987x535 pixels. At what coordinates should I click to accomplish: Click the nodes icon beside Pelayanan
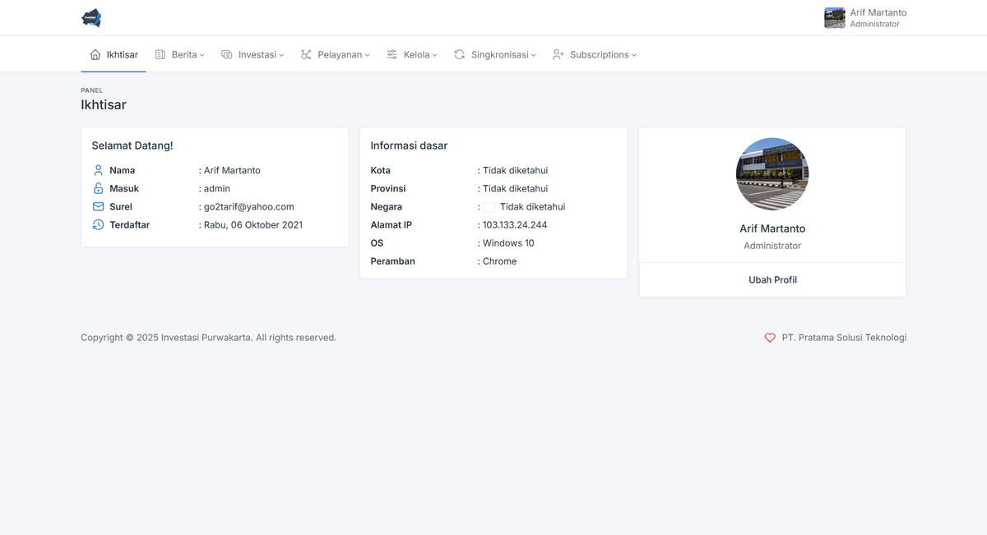306,54
